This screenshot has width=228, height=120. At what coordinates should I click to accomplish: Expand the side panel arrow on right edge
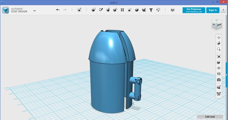[x=227, y=67]
